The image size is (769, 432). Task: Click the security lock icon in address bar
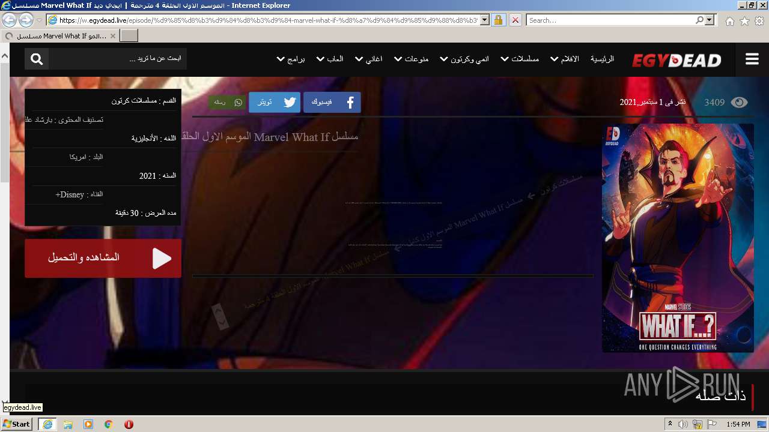pyautogui.click(x=498, y=20)
